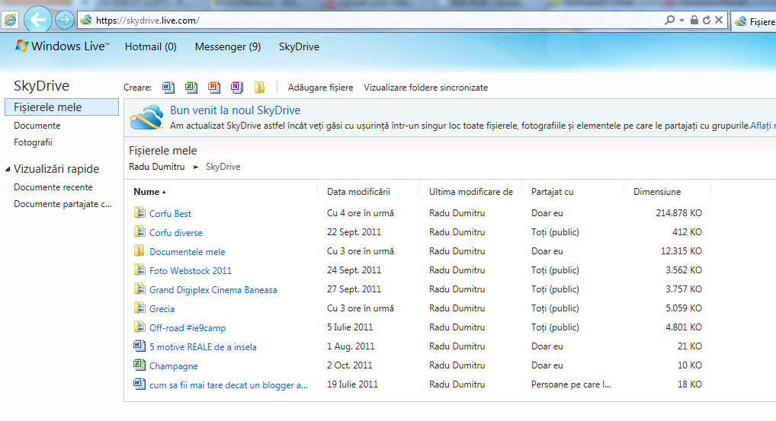
Task: Click the Windows Live logo
Action: 62,46
